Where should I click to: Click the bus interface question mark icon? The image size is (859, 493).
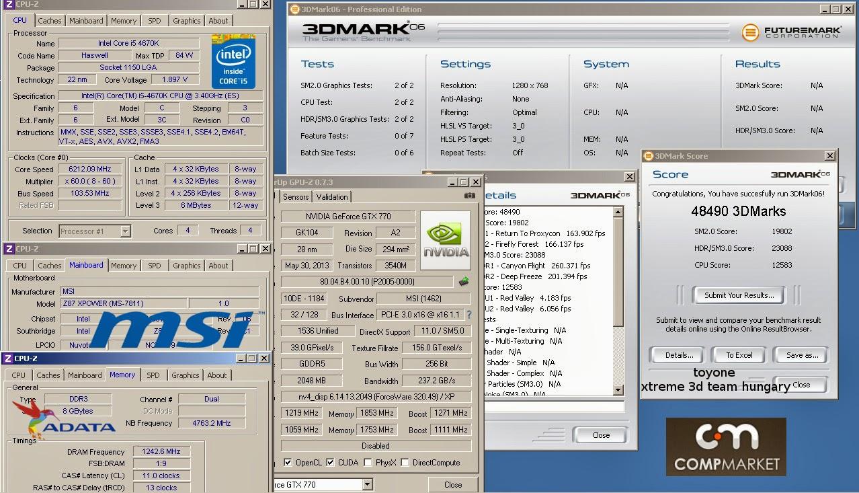(x=468, y=315)
